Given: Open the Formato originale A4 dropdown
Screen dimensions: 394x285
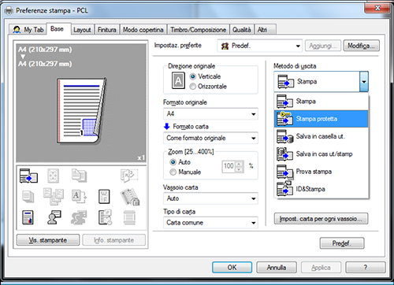Looking at the screenshot, I should pos(210,114).
